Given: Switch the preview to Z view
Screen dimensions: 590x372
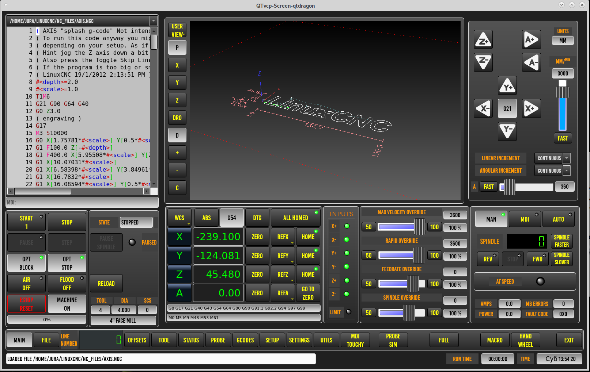Looking at the screenshot, I should [x=177, y=100].
